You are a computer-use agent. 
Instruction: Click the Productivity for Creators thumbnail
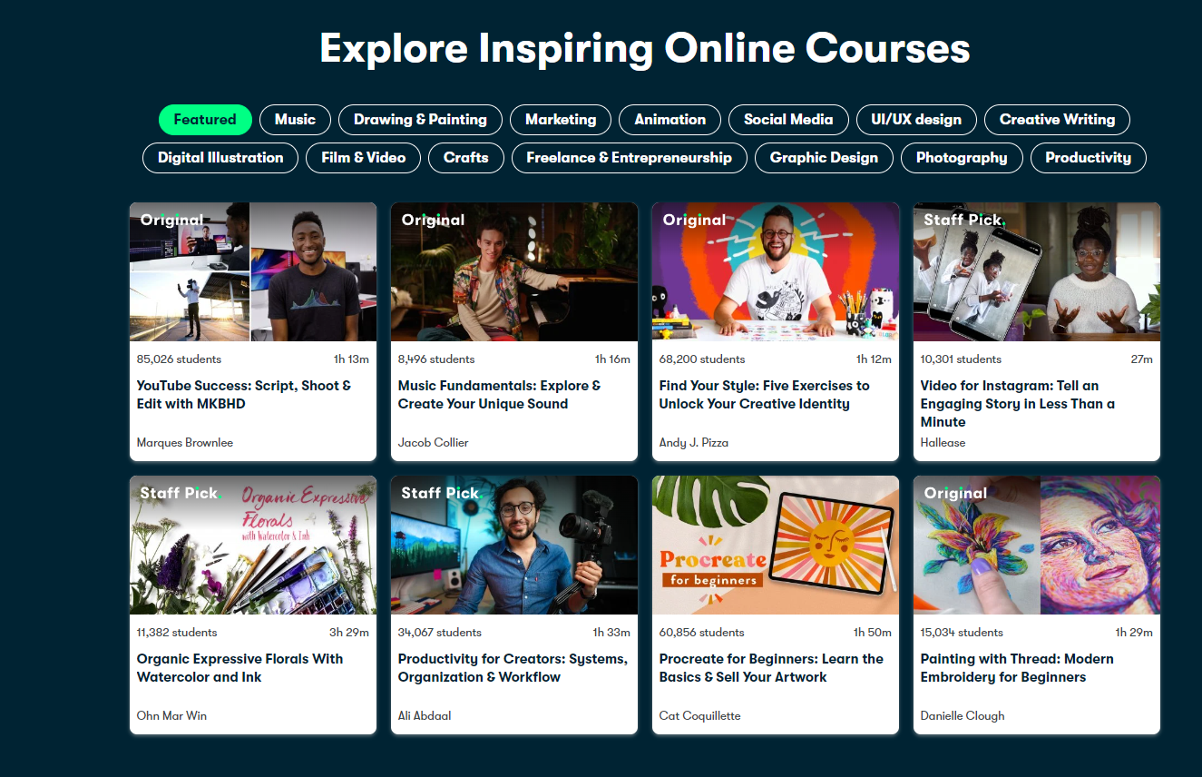pyautogui.click(x=514, y=545)
